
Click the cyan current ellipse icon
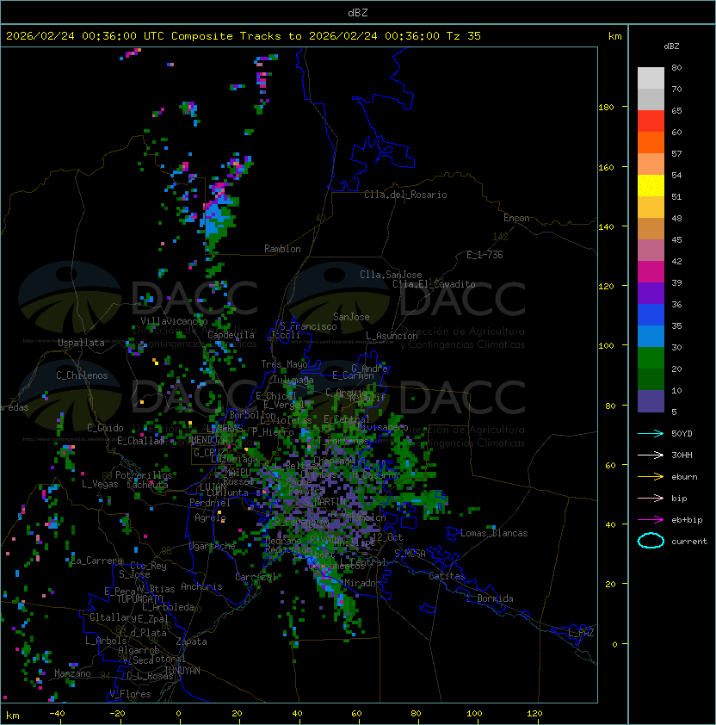click(651, 541)
